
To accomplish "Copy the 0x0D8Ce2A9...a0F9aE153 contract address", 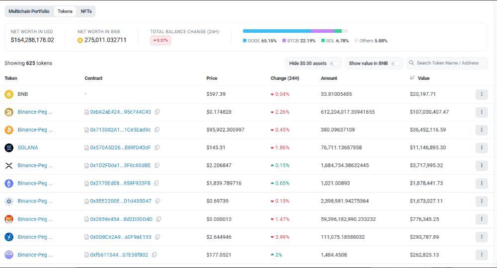I will tap(158, 237).
